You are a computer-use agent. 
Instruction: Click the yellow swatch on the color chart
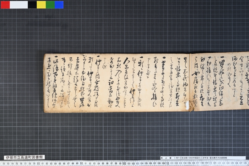click(x=41, y=5)
